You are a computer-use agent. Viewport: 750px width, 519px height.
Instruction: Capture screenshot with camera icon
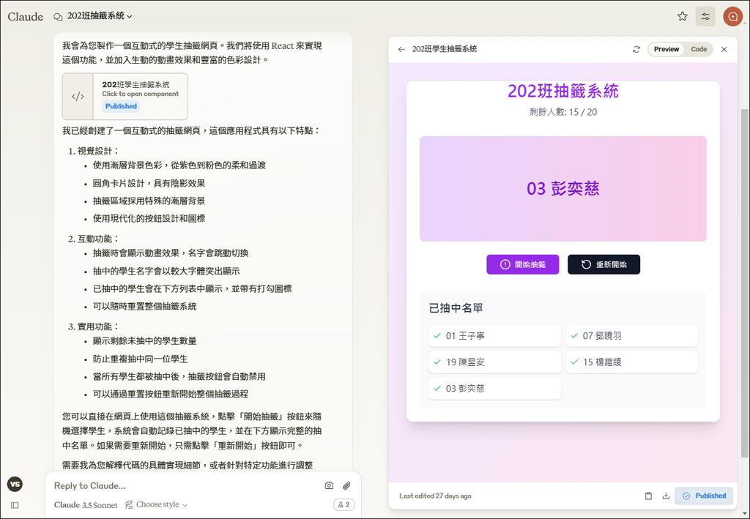[329, 485]
